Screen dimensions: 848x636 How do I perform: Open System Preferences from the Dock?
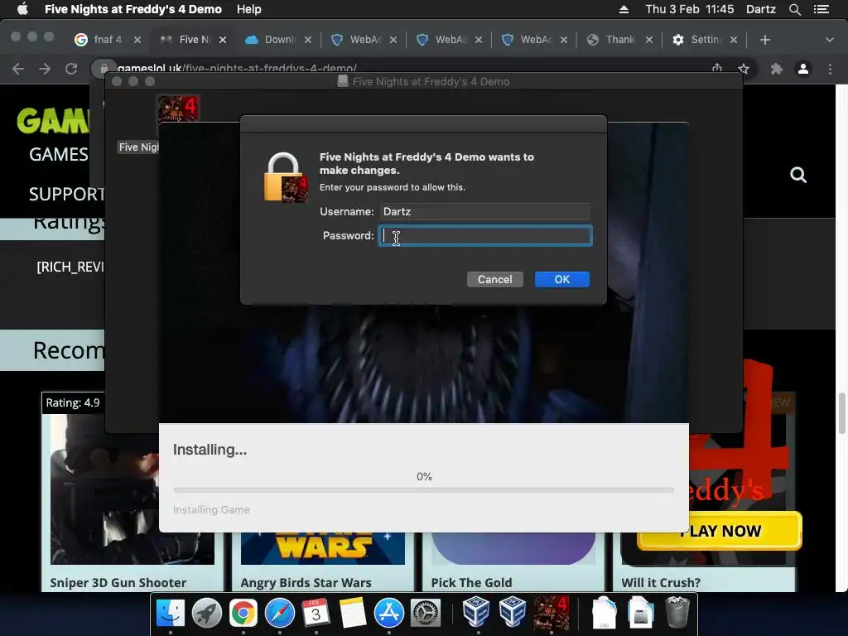click(426, 614)
